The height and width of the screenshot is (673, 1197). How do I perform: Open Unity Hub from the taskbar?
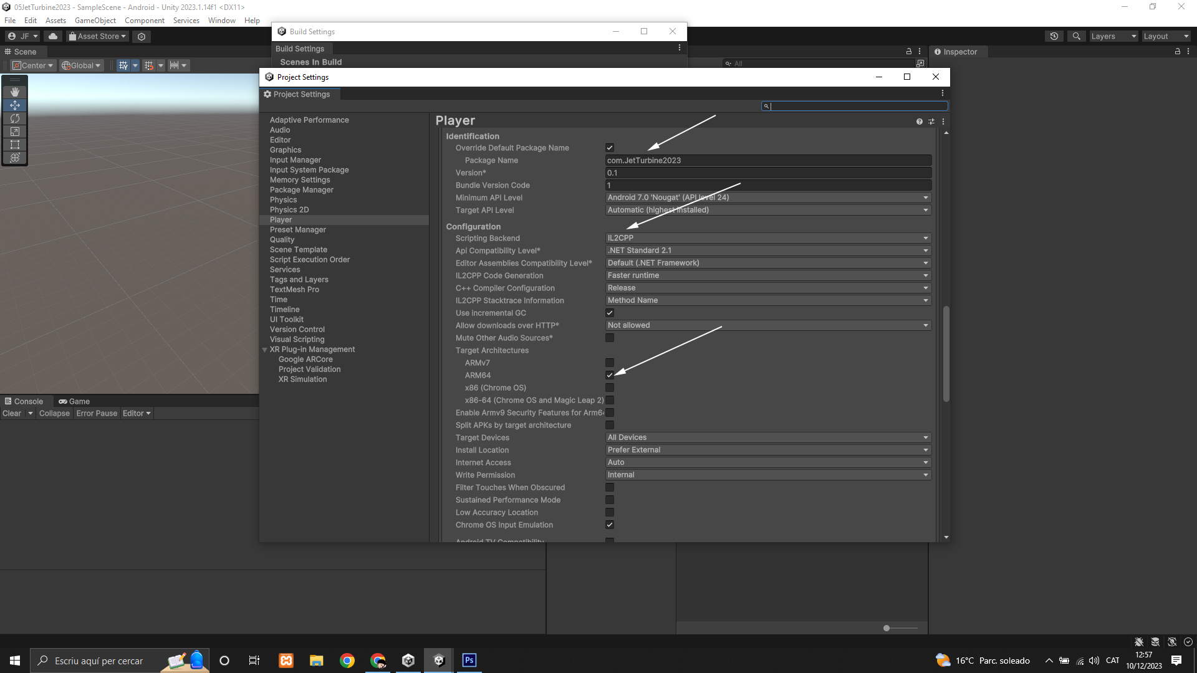tap(408, 661)
